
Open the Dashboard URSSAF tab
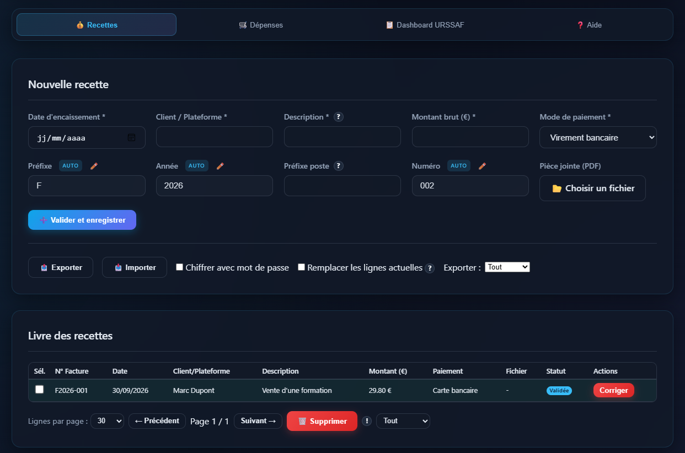pos(425,25)
